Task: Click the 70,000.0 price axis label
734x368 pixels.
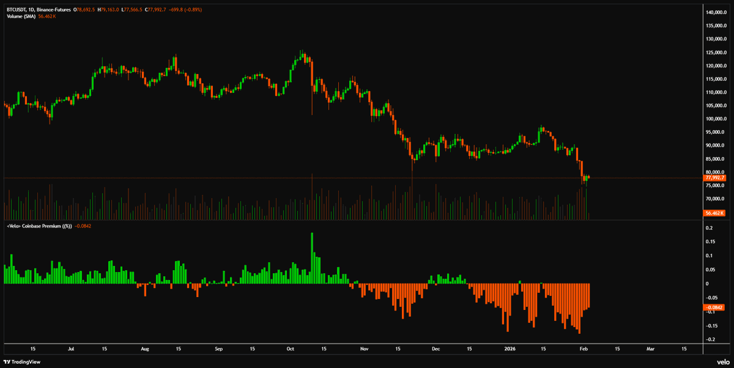Action: click(716, 199)
